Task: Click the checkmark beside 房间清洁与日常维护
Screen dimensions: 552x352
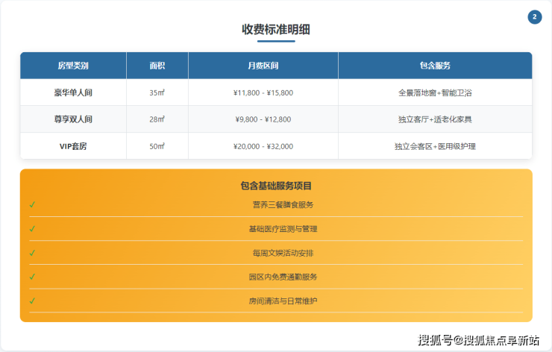Action: [32, 301]
